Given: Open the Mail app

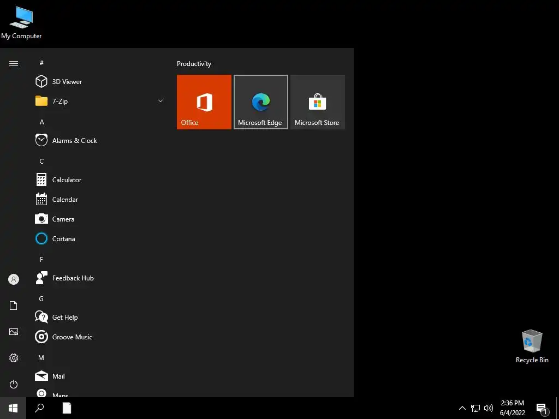Looking at the screenshot, I should pos(99,376).
